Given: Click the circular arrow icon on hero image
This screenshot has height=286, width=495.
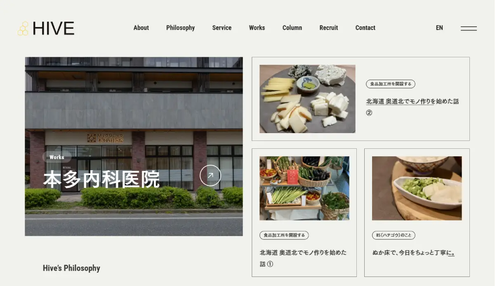Looking at the screenshot, I should pyautogui.click(x=210, y=176).
